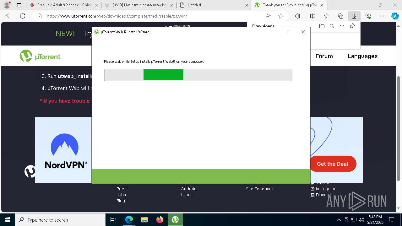
Task: Open network status tray icon
Action: coord(354,220)
